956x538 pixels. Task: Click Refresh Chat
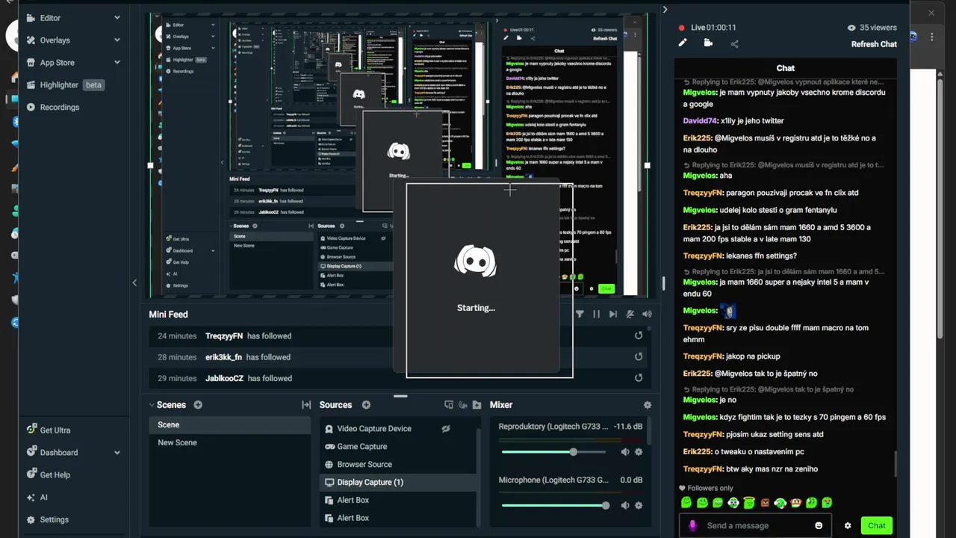click(x=874, y=44)
